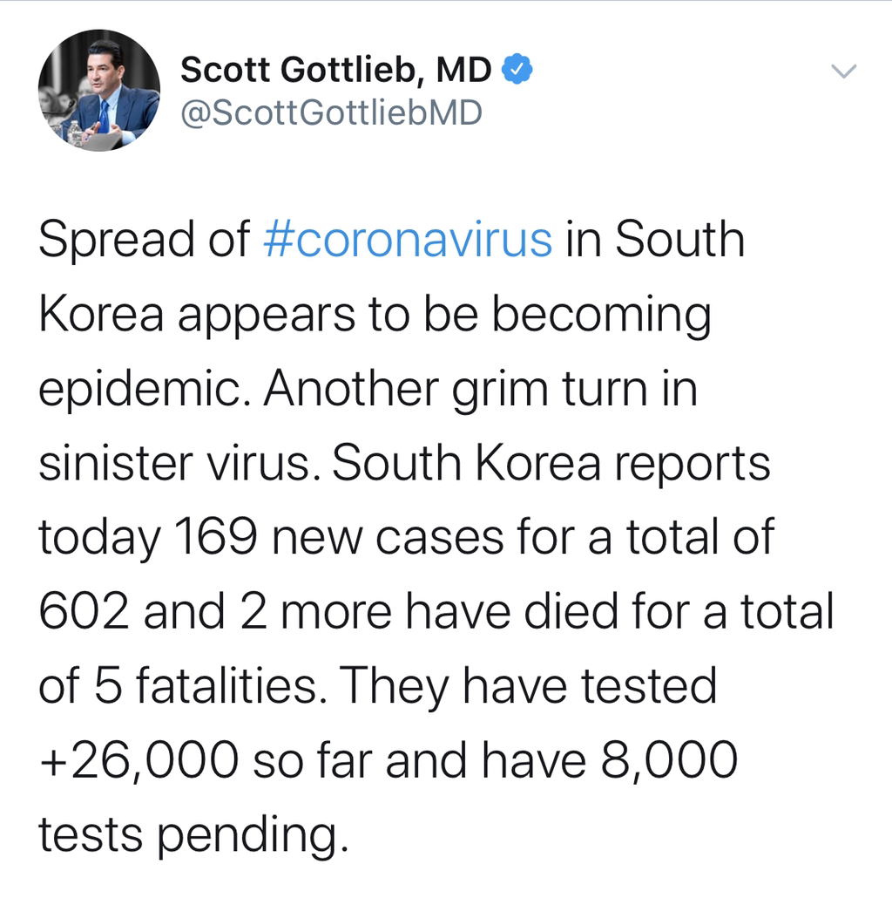Open the @ScottGottliebMD handle
The width and height of the screenshot is (892, 898).
click(331, 112)
